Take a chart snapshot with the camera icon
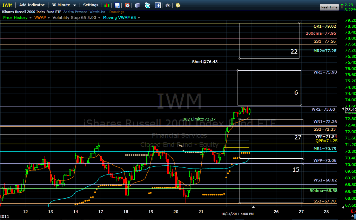Image resolution: width=356 pixels, height=220 pixels. coord(168,5)
